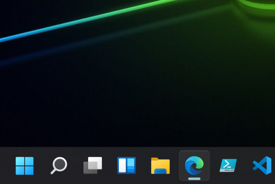Open the Windows Start menu
Viewport: 275px width, 184px height.
25,166
